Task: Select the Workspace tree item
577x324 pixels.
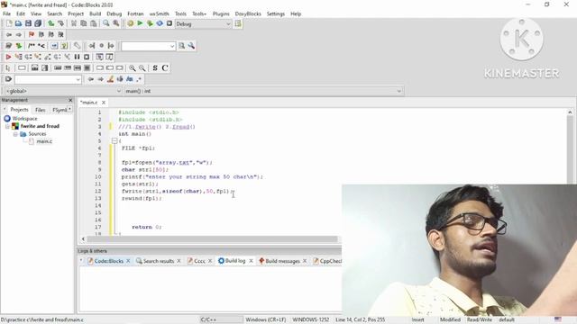Action: point(24,119)
